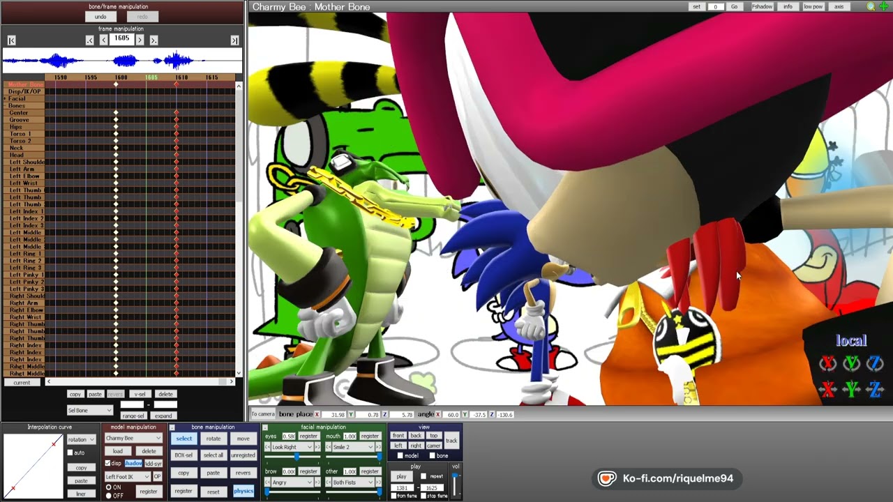
Task: Adjust the eyes morph slider
Action: pyautogui.click(x=291, y=457)
